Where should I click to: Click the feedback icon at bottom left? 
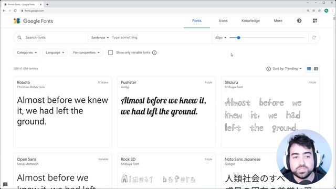tap(5, 184)
